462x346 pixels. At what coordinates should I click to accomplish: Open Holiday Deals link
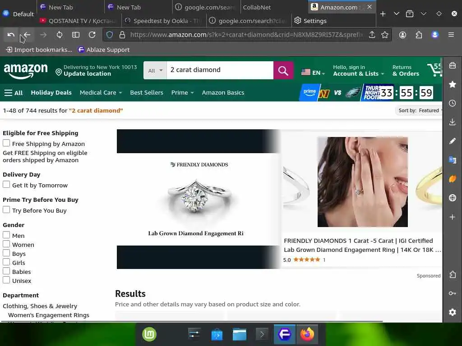coord(51,93)
